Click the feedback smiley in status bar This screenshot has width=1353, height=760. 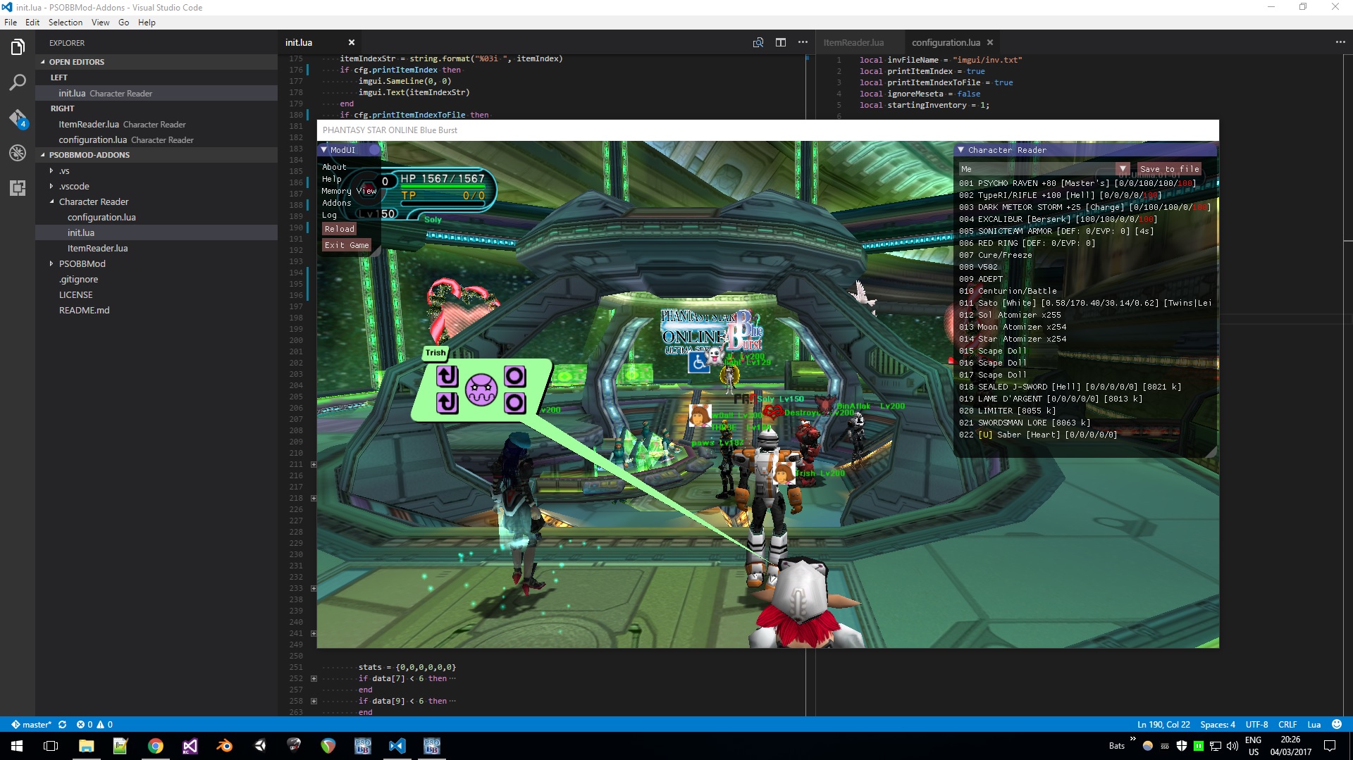1337,724
